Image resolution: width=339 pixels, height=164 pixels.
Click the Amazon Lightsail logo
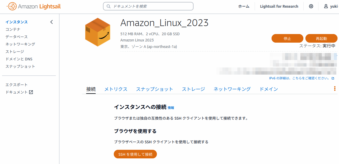point(34,6)
